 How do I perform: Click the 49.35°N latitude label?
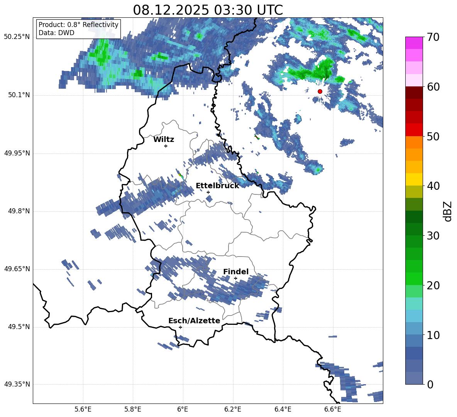17,384
